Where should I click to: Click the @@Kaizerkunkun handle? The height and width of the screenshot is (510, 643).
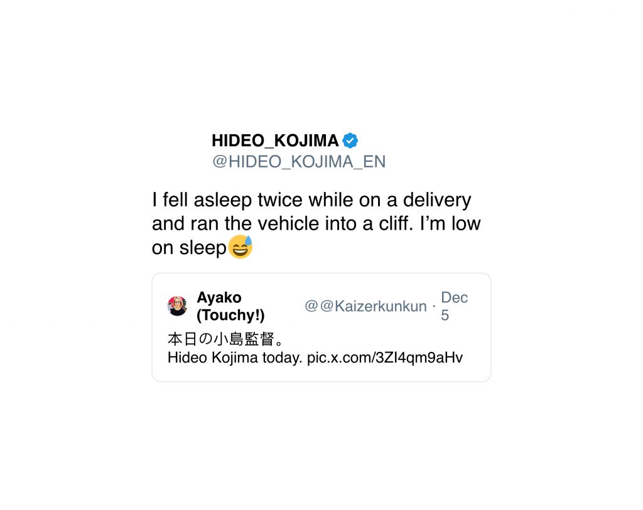[365, 306]
